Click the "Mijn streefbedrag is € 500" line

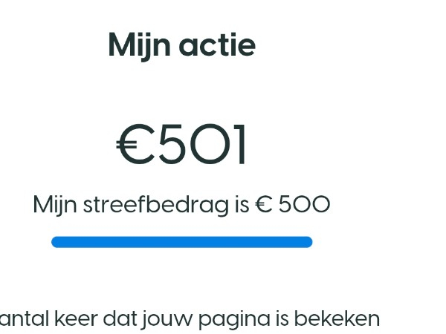point(181,205)
